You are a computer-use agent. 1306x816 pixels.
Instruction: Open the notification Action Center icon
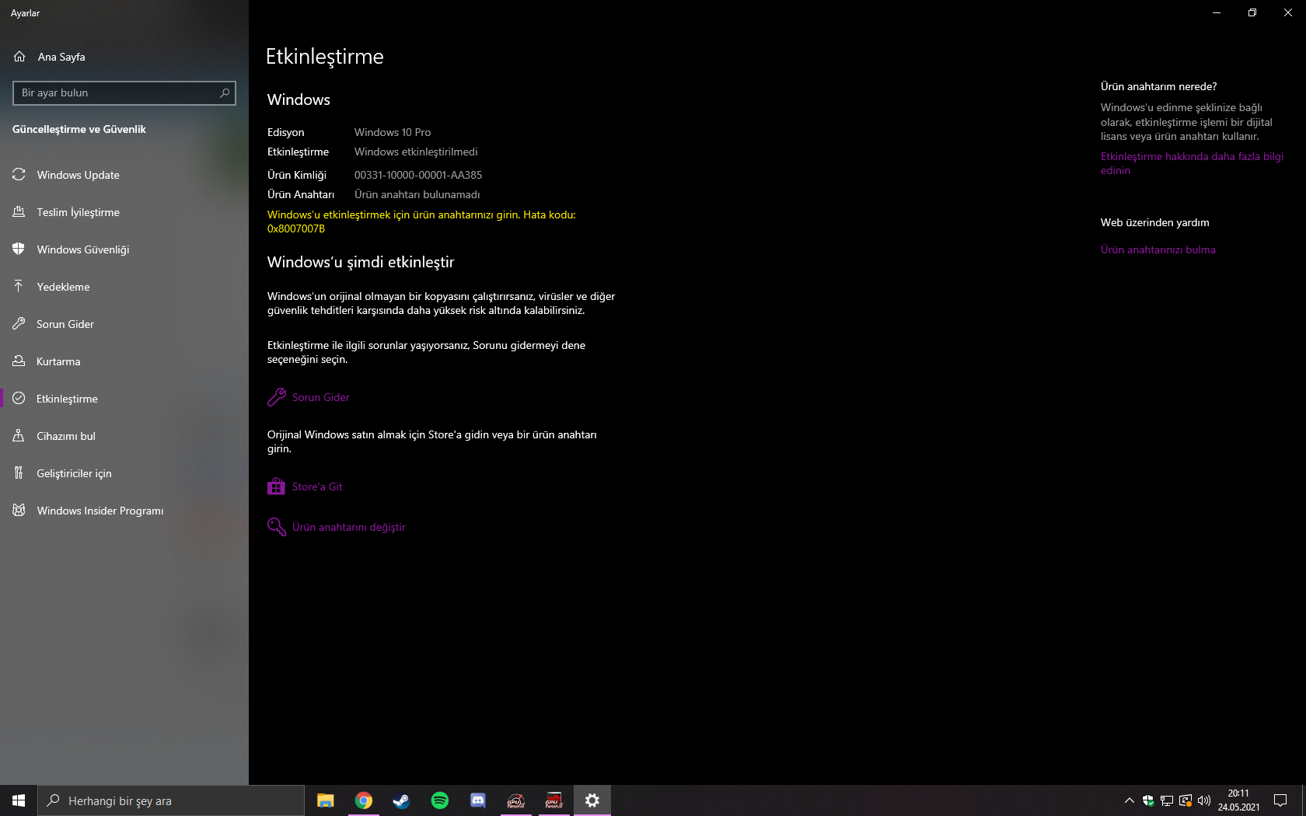click(1280, 800)
